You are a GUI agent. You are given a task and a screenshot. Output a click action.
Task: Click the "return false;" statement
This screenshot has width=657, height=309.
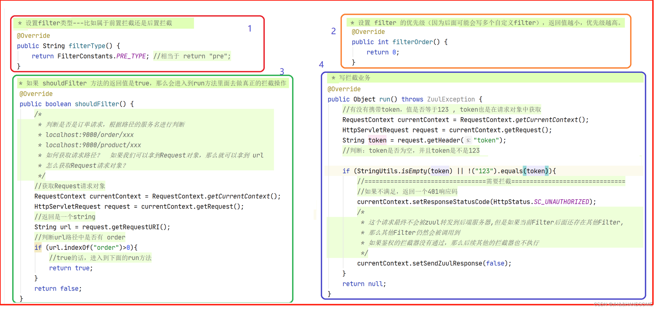pyautogui.click(x=58, y=288)
